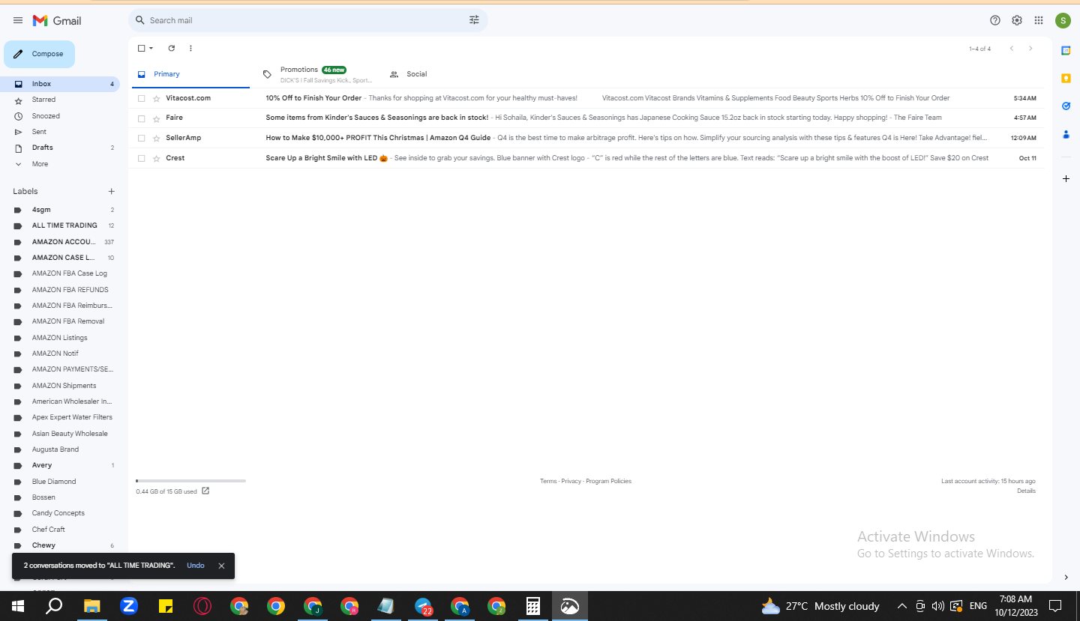Viewport: 1080px width, 621px height.
Task: Star the SellerAmp email
Action: 156,138
